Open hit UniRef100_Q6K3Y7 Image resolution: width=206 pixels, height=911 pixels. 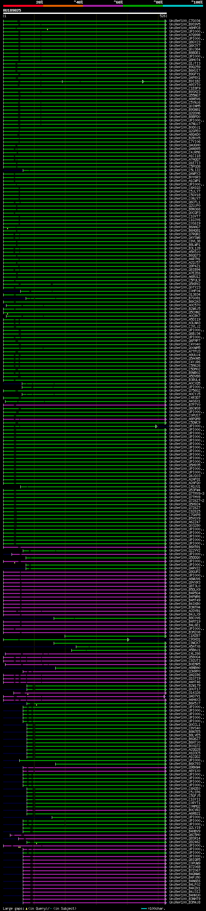pos(185,46)
